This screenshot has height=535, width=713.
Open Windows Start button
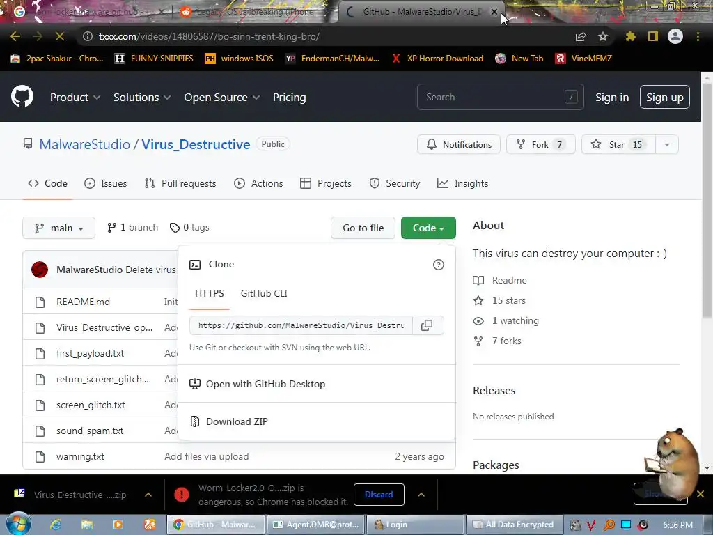18,524
